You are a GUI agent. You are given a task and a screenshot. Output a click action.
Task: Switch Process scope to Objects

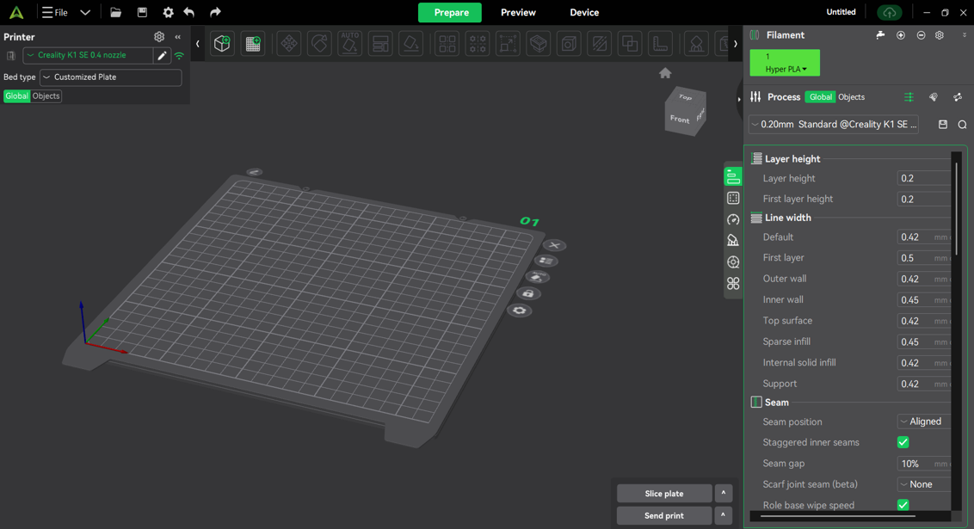point(850,96)
